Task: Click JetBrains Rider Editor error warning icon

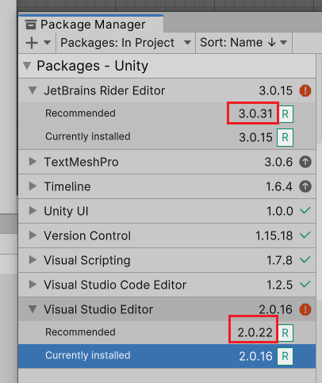Action: coord(305,91)
